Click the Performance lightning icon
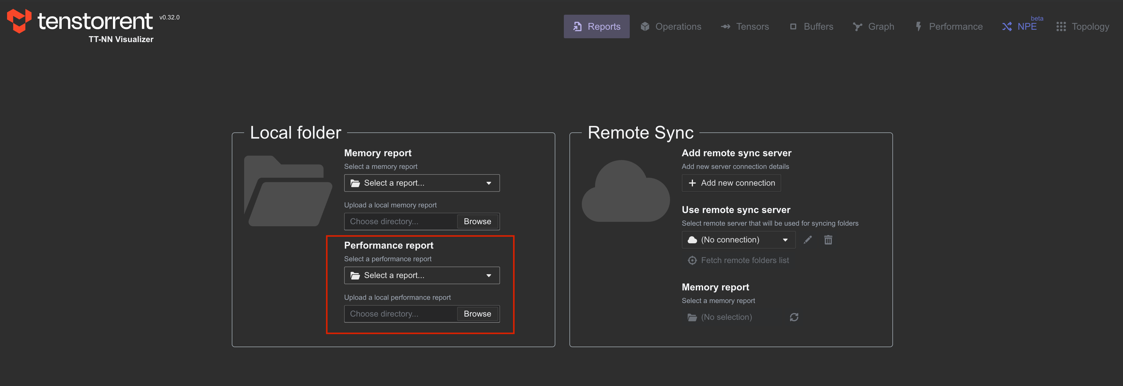 pyautogui.click(x=918, y=26)
